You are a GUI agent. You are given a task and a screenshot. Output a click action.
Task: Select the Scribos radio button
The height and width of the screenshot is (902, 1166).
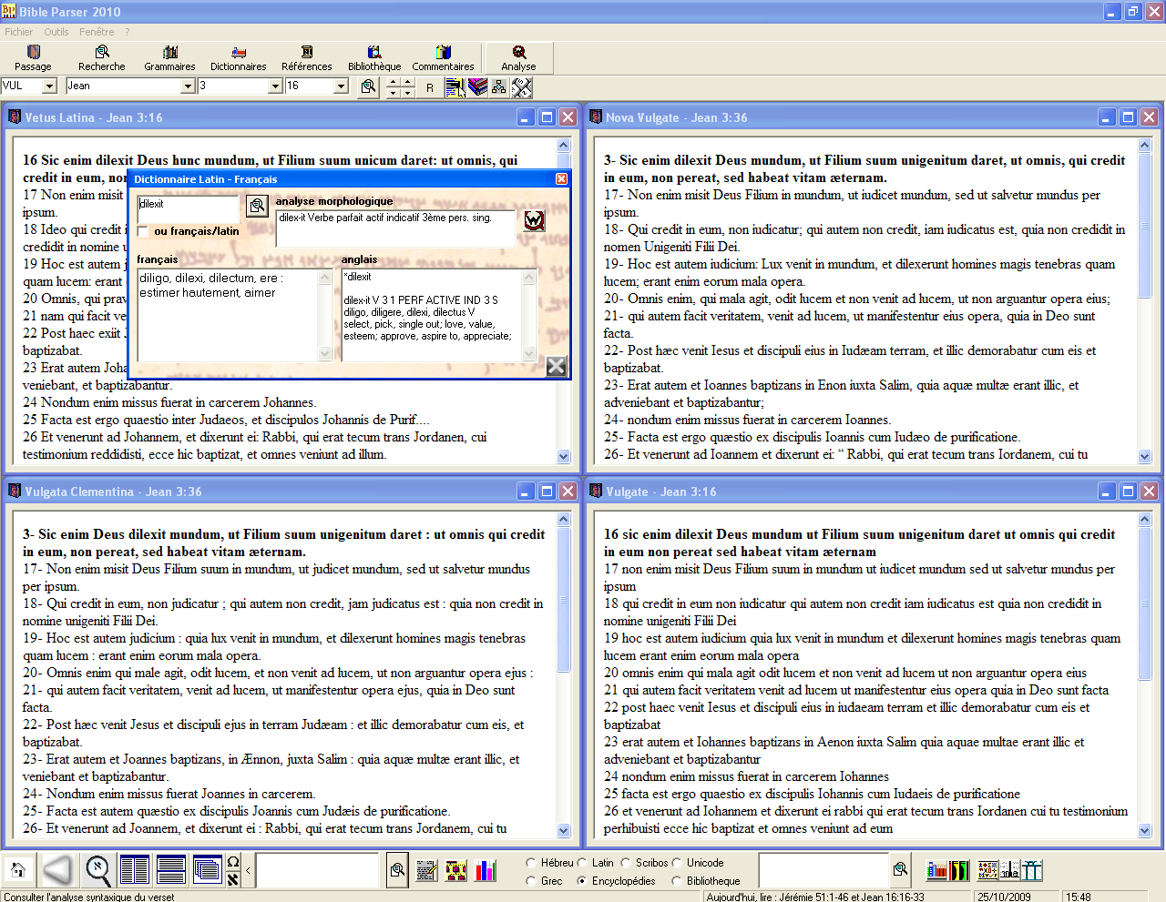coord(626,863)
